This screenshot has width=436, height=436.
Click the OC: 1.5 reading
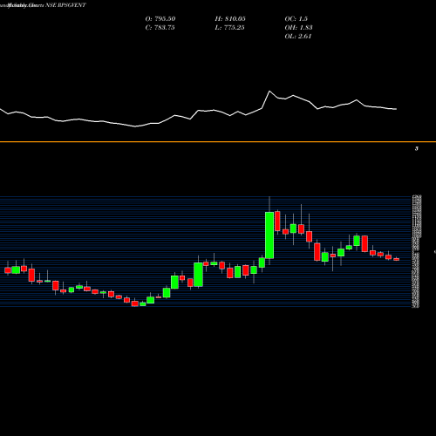(296, 19)
